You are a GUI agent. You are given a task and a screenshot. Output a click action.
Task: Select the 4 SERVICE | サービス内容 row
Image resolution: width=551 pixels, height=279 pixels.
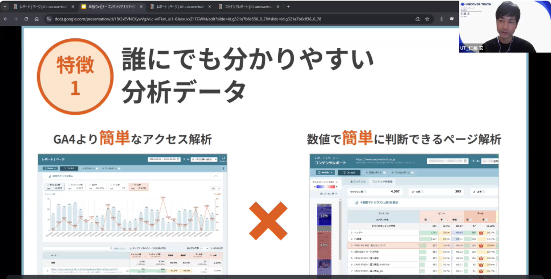422,252
